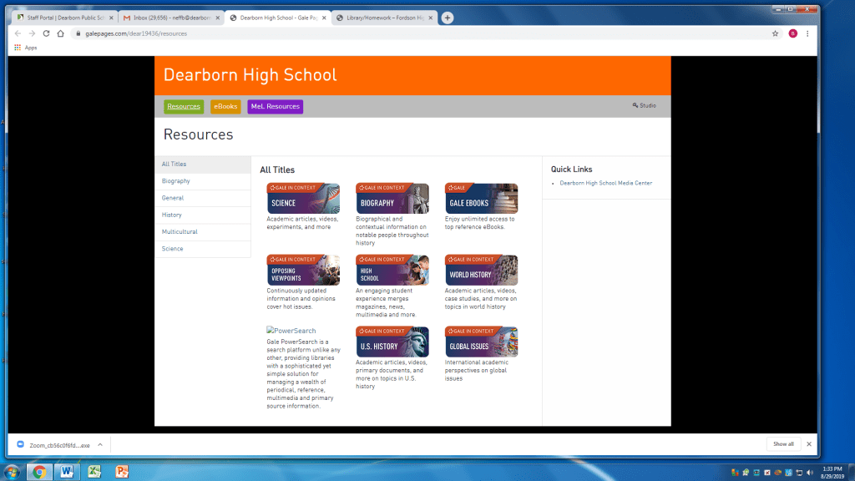The height and width of the screenshot is (481, 855).
Task: Open the orange eBooks button
Action: tap(225, 106)
